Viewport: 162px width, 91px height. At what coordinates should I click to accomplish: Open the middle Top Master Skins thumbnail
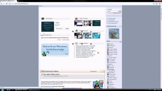(x=87, y=36)
